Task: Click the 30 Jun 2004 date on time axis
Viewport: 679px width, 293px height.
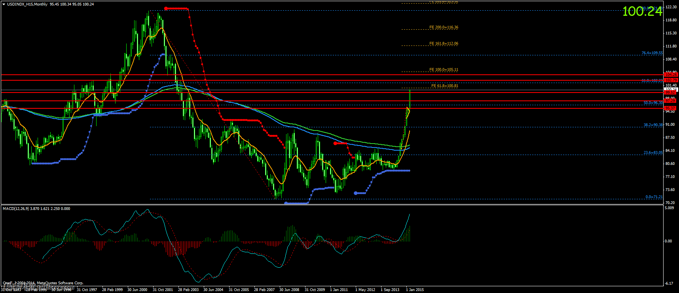Action: (213, 290)
